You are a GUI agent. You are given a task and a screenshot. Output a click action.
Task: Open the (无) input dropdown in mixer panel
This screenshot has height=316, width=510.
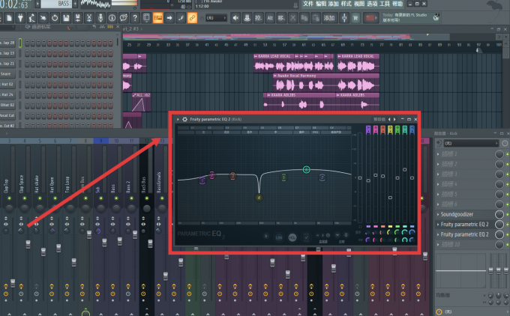pos(471,143)
